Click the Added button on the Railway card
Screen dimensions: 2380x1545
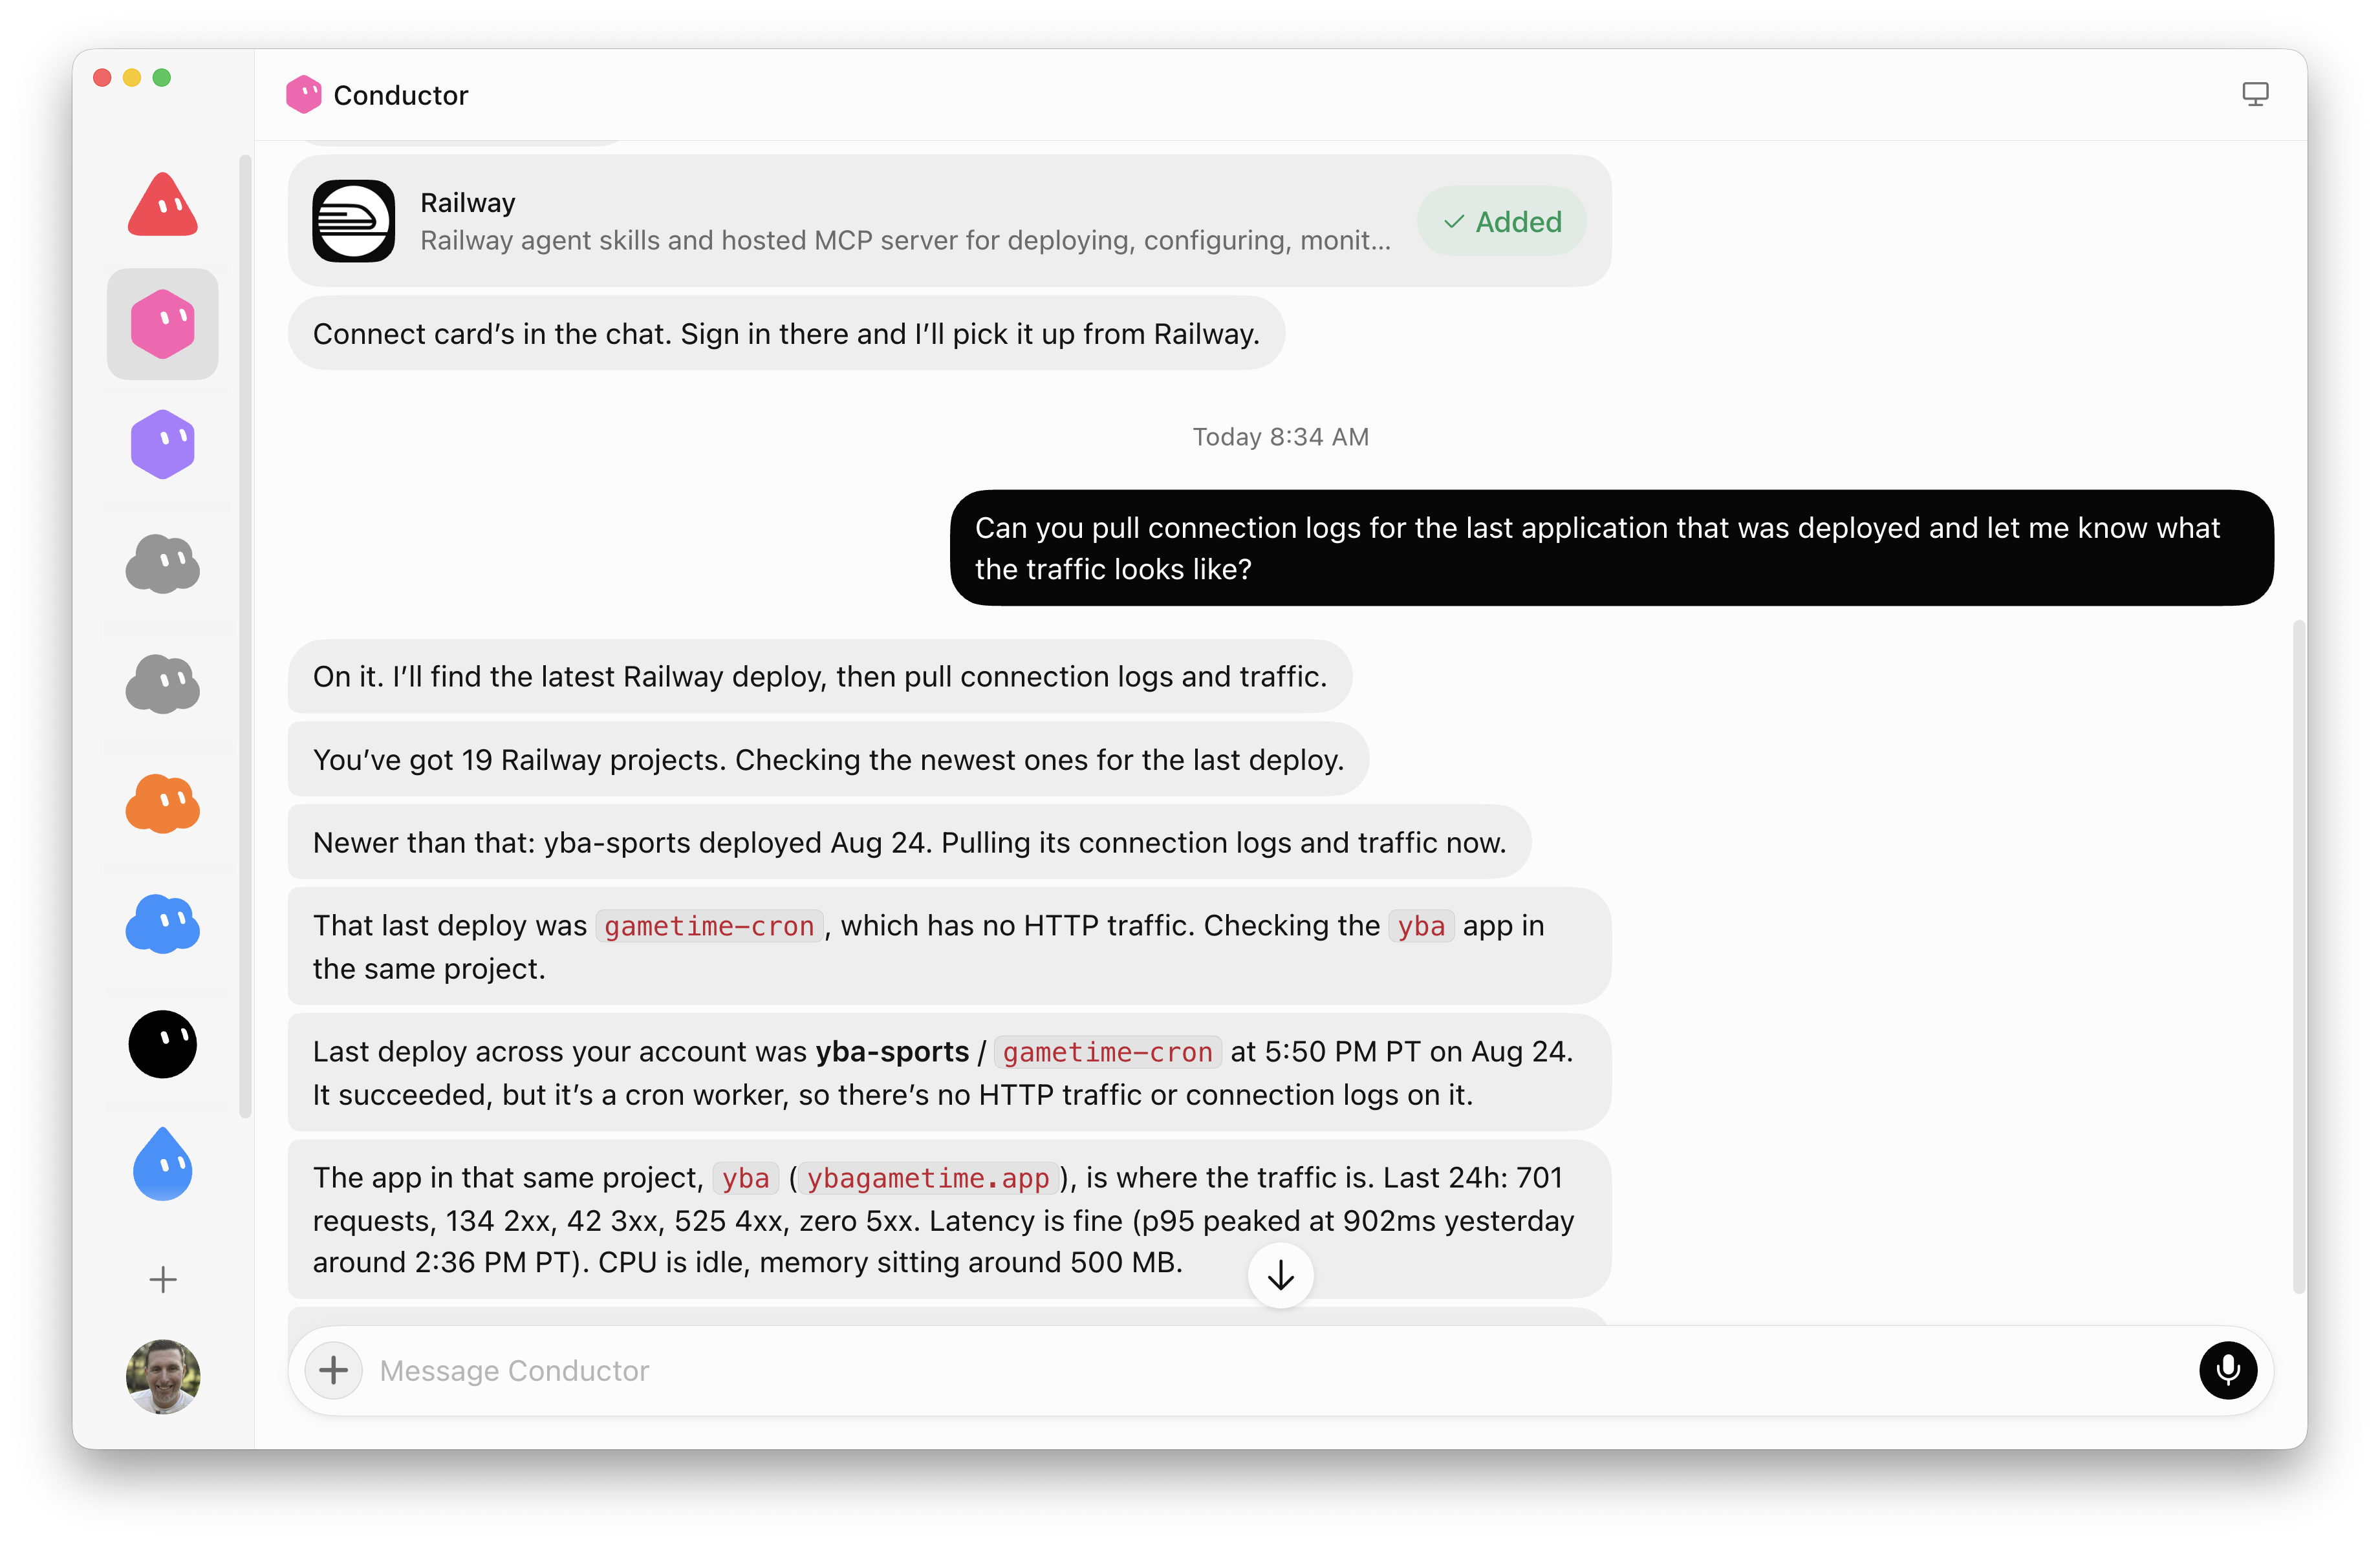(x=1501, y=221)
